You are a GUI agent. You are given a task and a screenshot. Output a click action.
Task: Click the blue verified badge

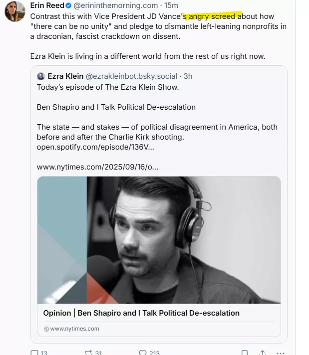[68, 5]
